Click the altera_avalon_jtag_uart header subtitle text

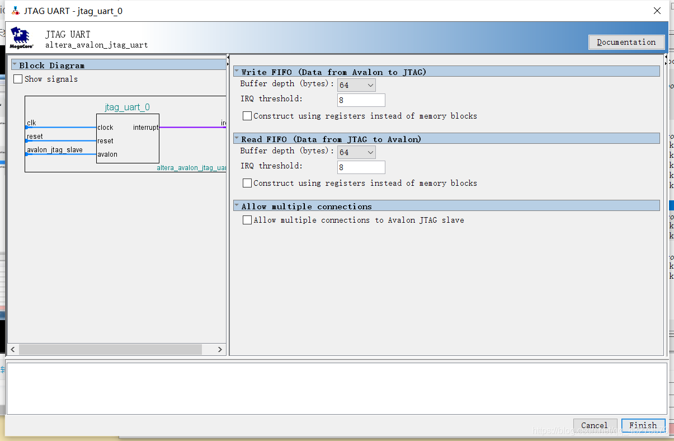[x=97, y=45]
